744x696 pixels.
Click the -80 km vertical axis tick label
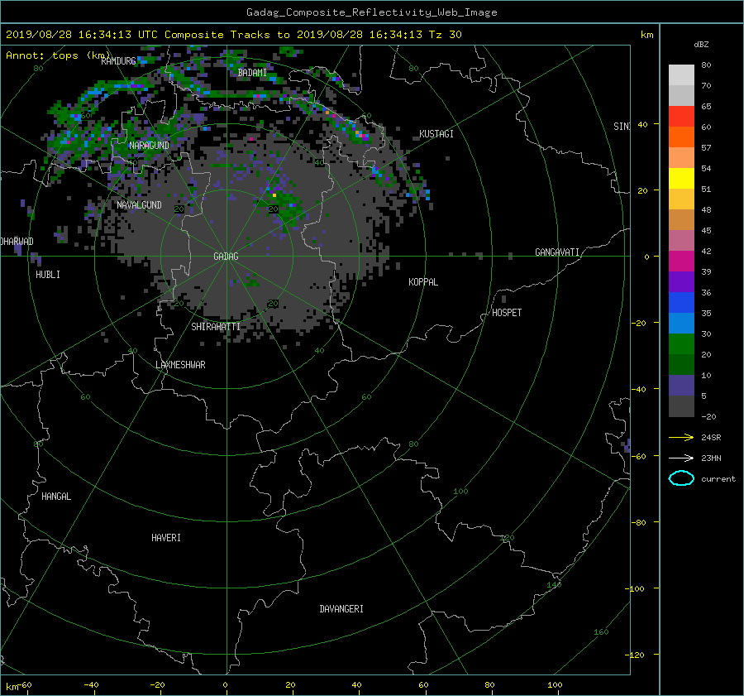pos(640,522)
